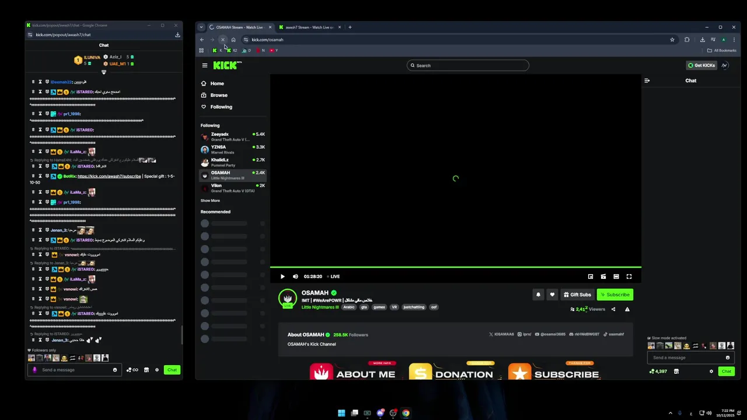Click green Chat button in popout window
747x420 pixels.
172,370
